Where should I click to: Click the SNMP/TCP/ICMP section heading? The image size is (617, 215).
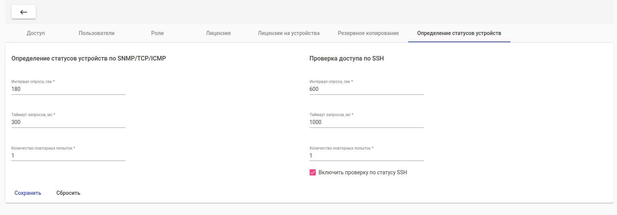[89, 58]
